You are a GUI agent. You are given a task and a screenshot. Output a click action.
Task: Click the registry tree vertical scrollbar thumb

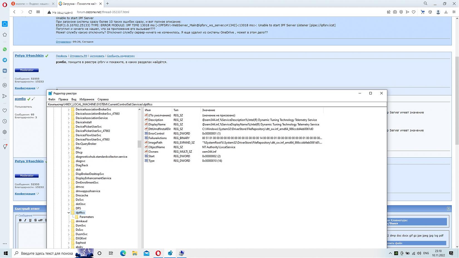(x=139, y=144)
